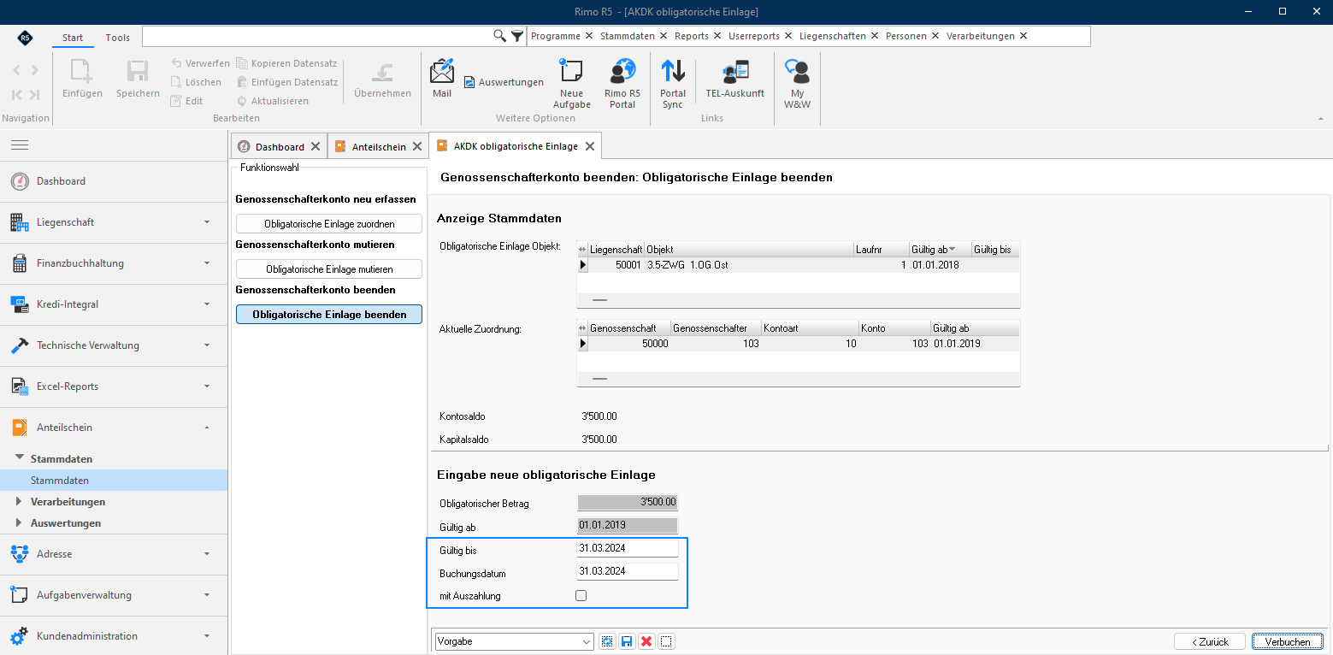
Task: Click the Speichern ribbon button
Action: point(138,79)
